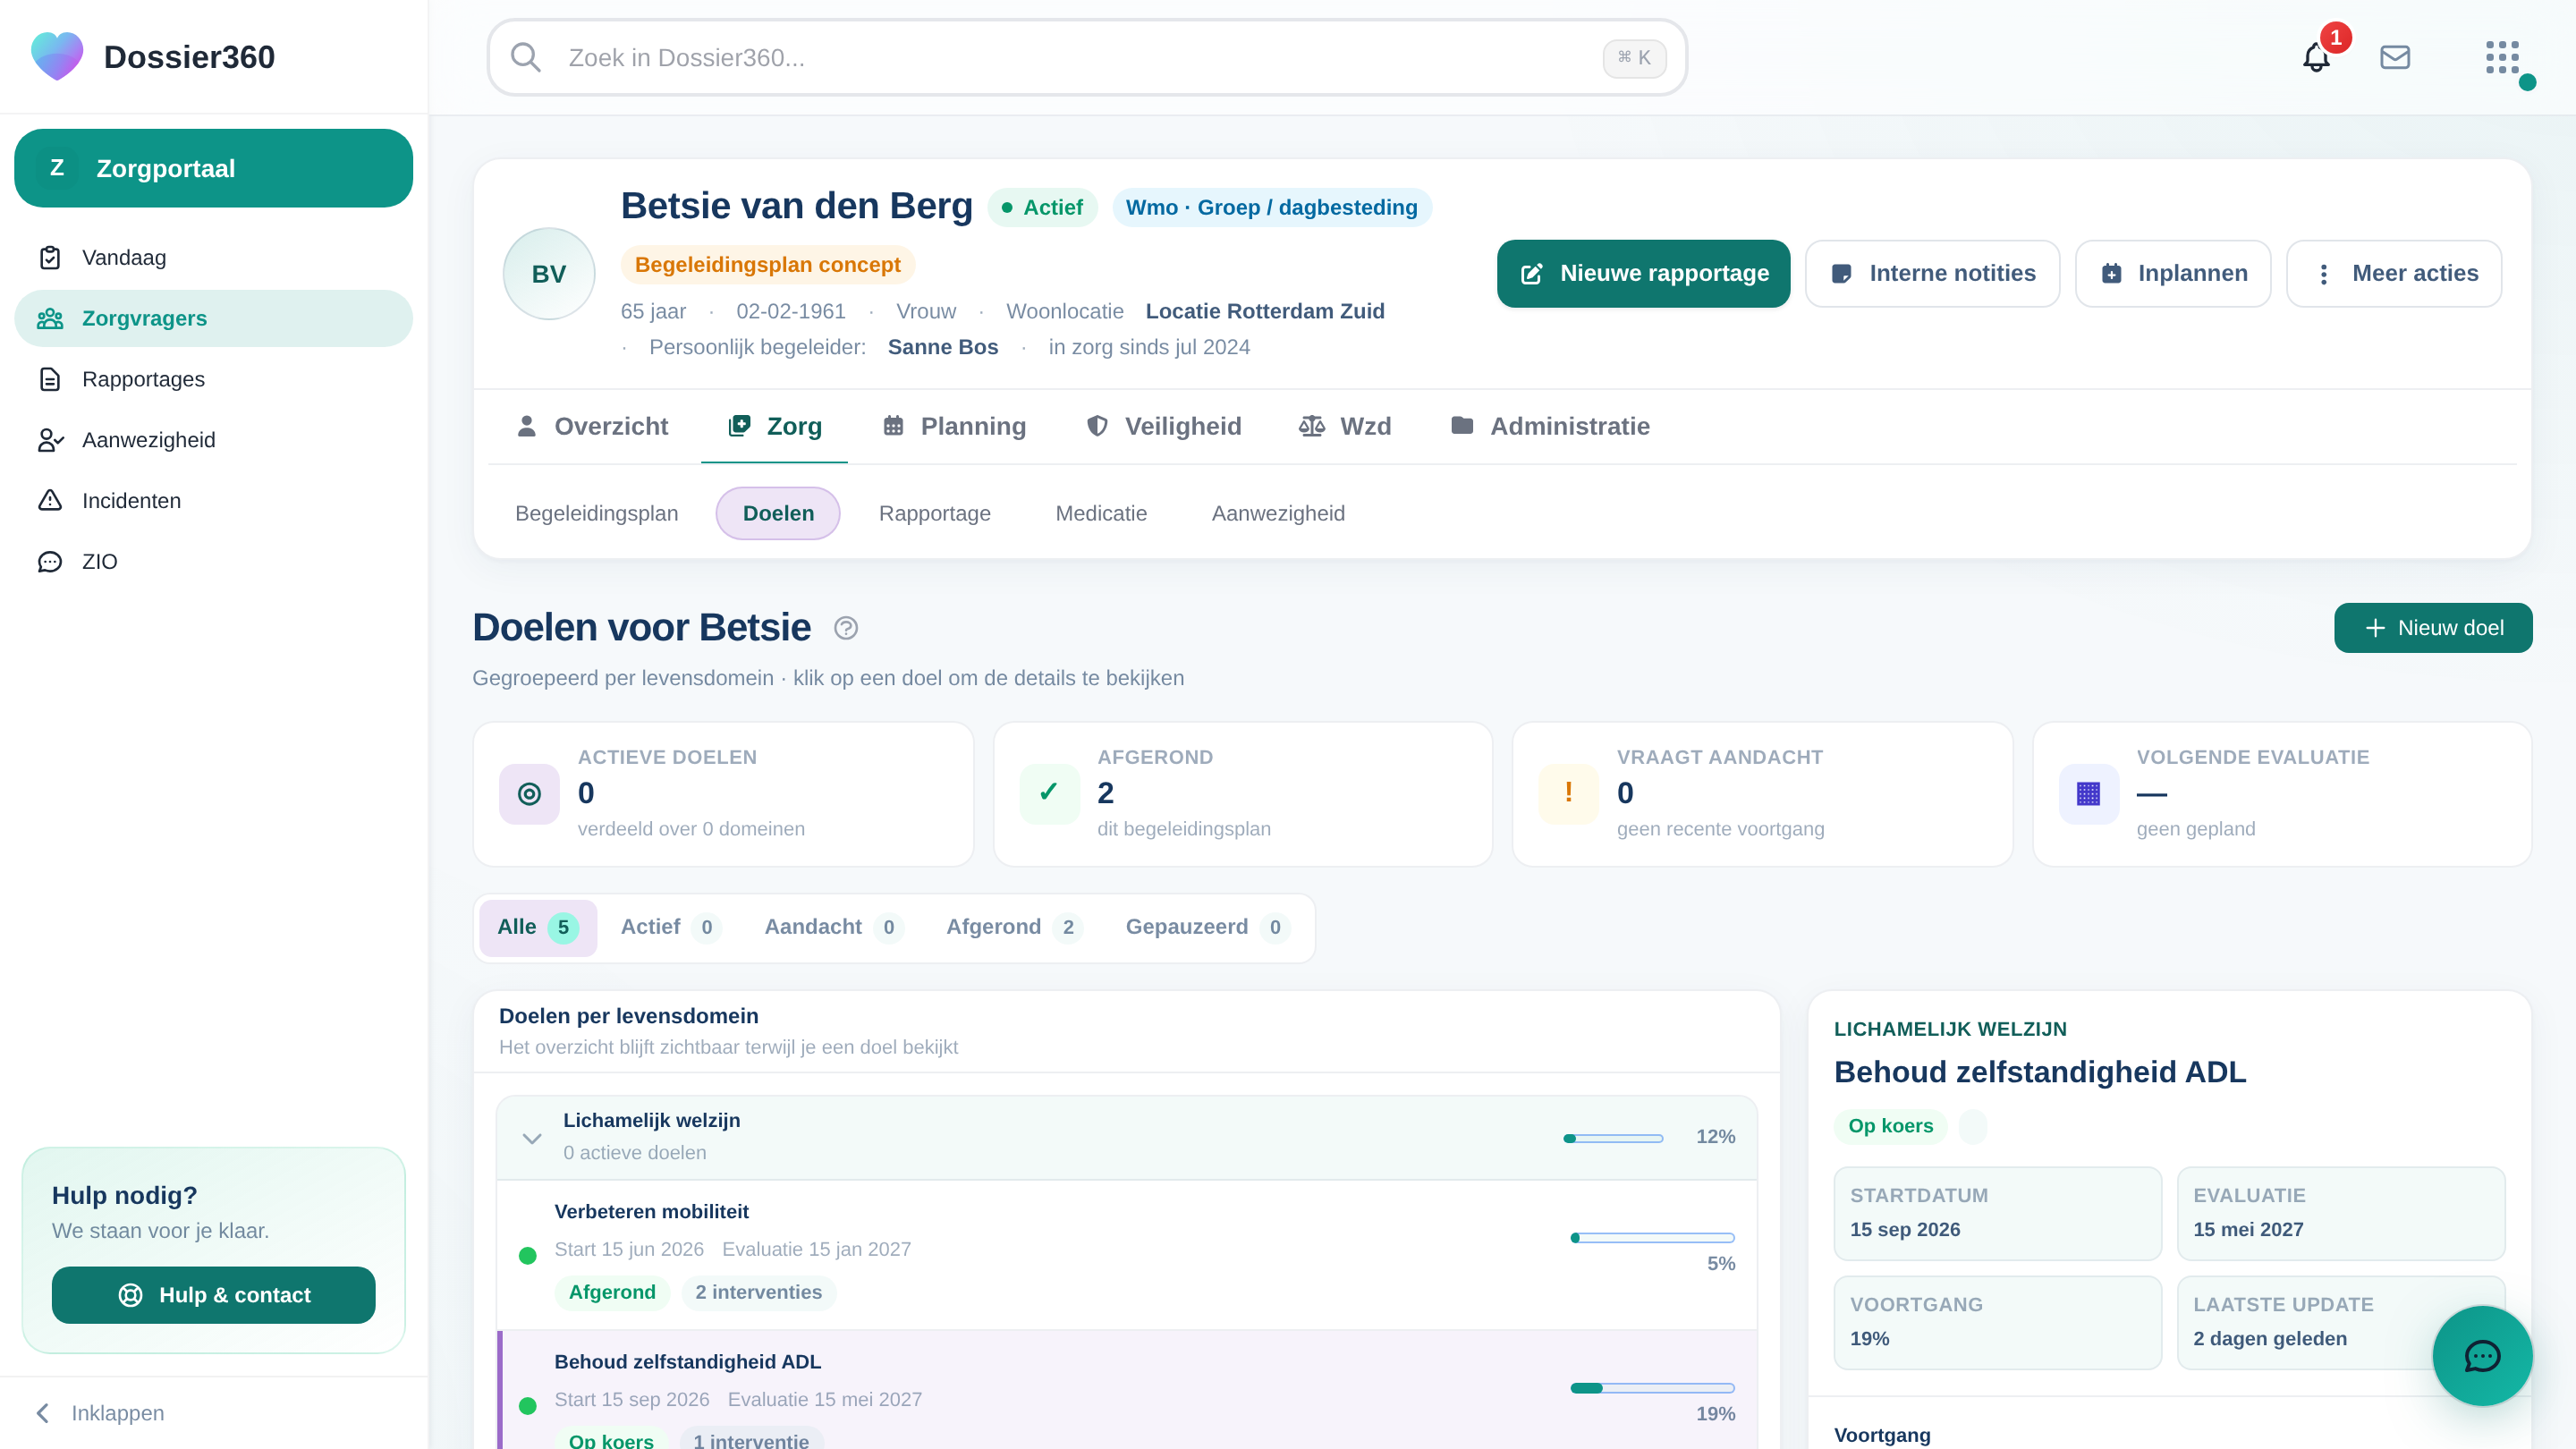This screenshot has height=1449, width=2576.
Task: Switch to the Wzd tab
Action: (x=1344, y=426)
